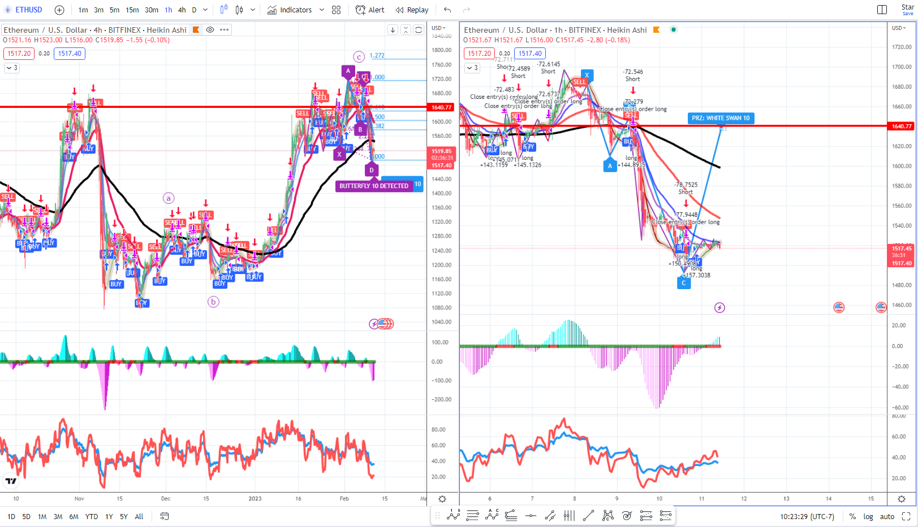The image size is (918, 527).
Task: Click the 1517.40 buy price button on the 4h chart
Action: click(70, 54)
